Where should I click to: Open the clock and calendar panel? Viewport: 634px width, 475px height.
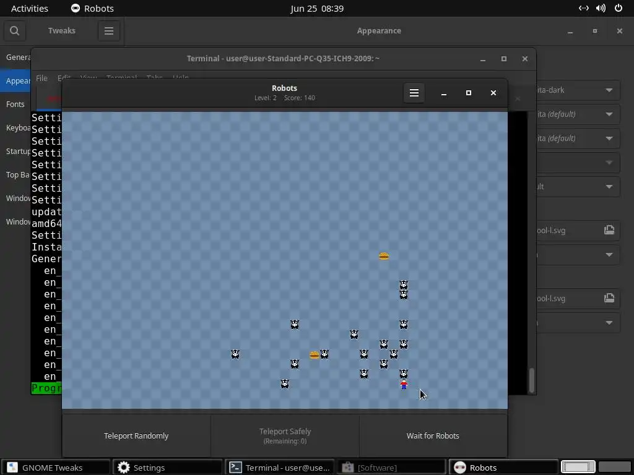click(x=317, y=9)
